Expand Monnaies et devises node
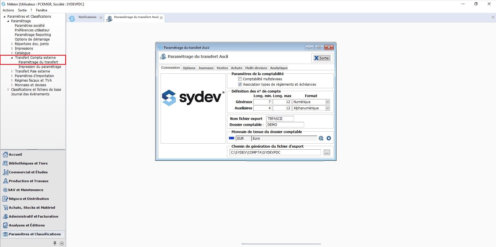Image resolution: width=496 pixels, height=247 pixels. pos(12,85)
